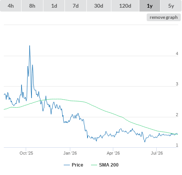Click the Jan '26 axis label
The width and height of the screenshot is (182, 175).
click(x=70, y=153)
